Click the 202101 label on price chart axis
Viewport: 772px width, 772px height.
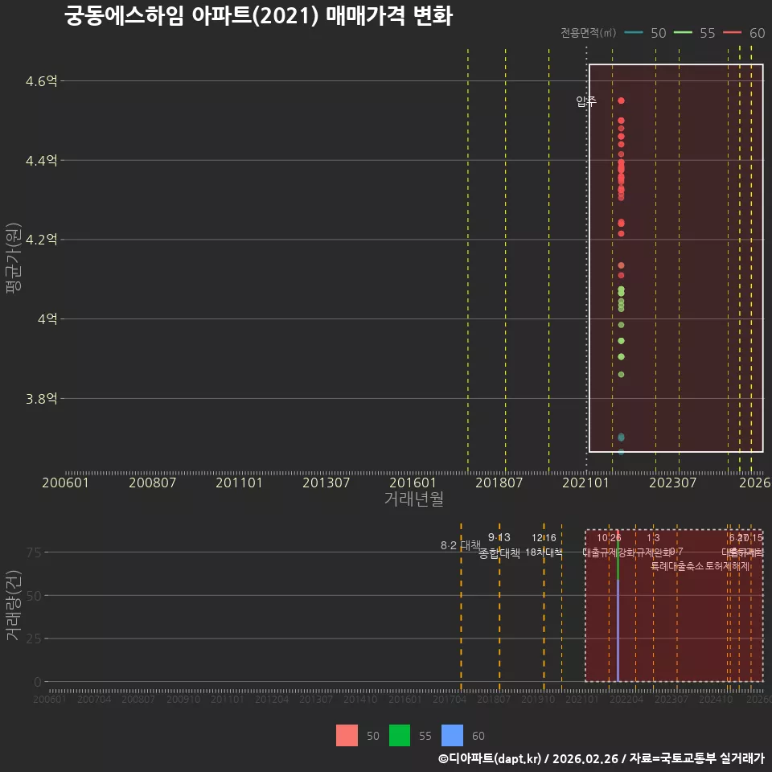586,482
